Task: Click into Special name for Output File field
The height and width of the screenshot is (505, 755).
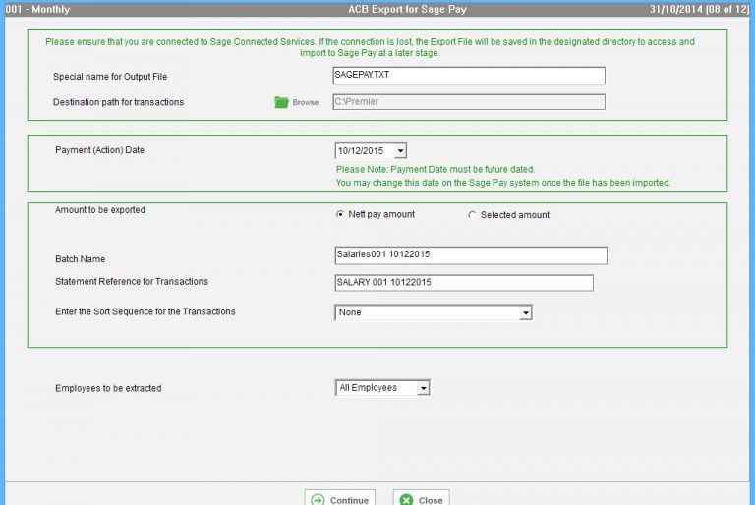Action: click(469, 76)
